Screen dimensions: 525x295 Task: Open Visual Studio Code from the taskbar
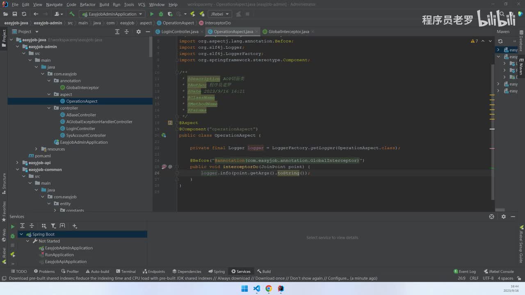pyautogui.click(x=257, y=288)
